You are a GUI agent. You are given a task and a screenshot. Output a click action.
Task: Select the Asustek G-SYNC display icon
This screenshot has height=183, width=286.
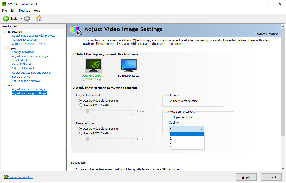[x=93, y=65]
